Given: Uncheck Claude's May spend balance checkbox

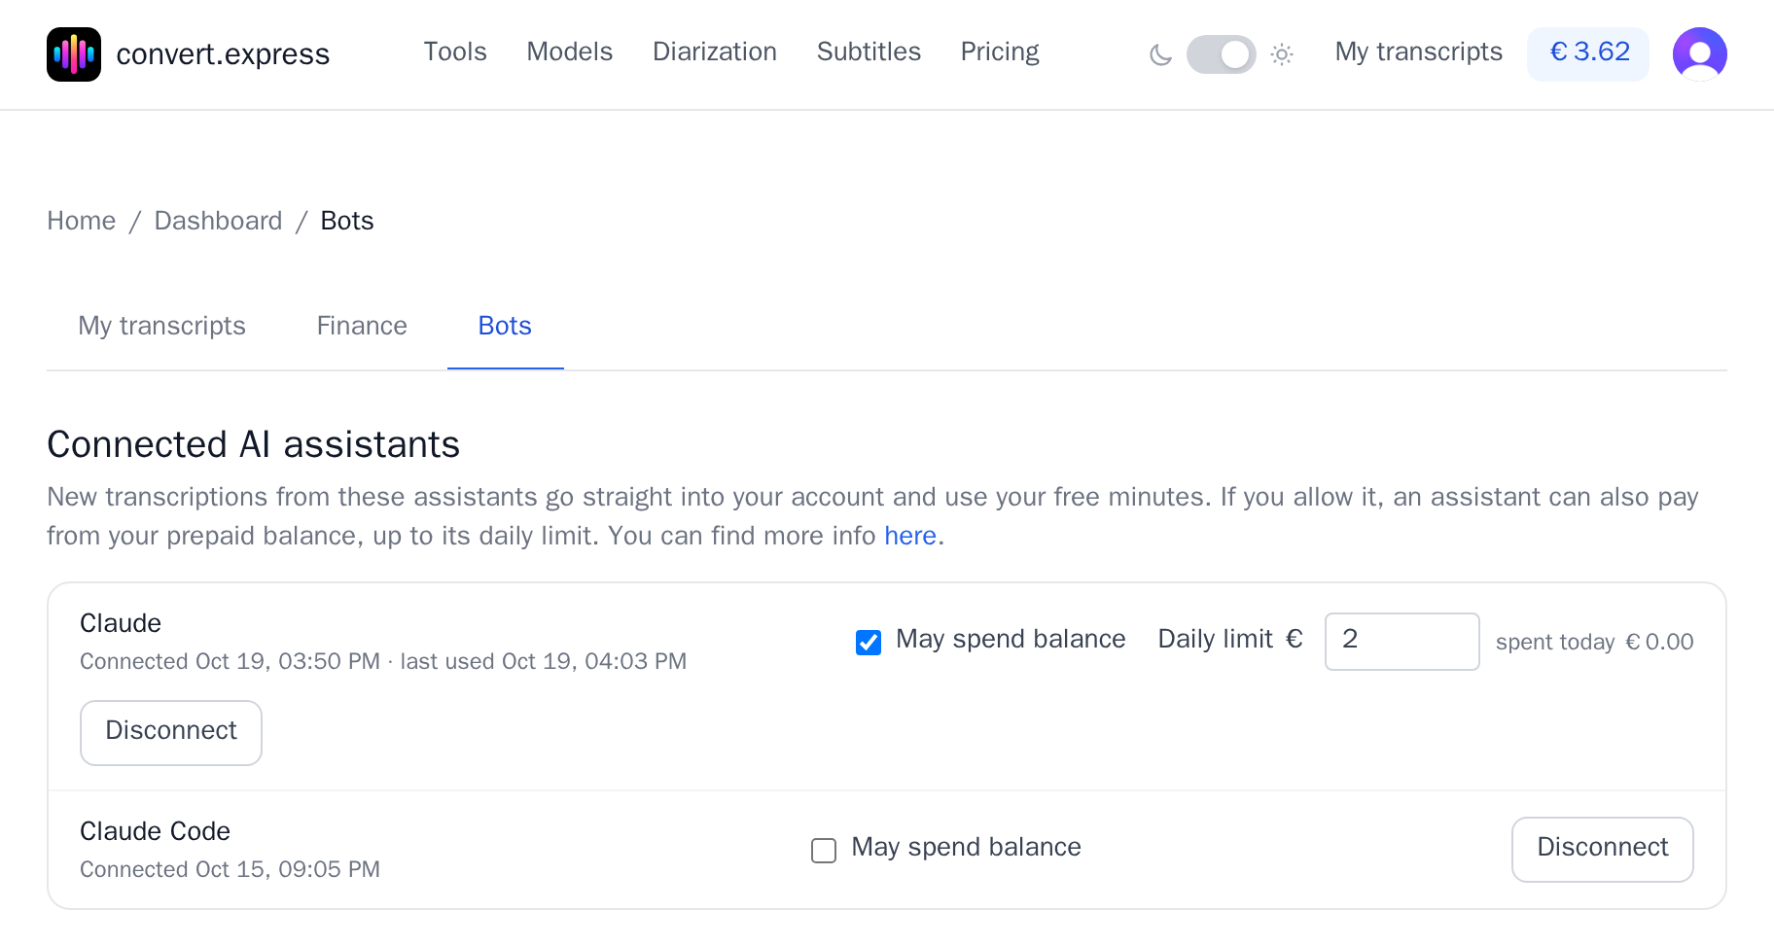Looking at the screenshot, I should 868,642.
